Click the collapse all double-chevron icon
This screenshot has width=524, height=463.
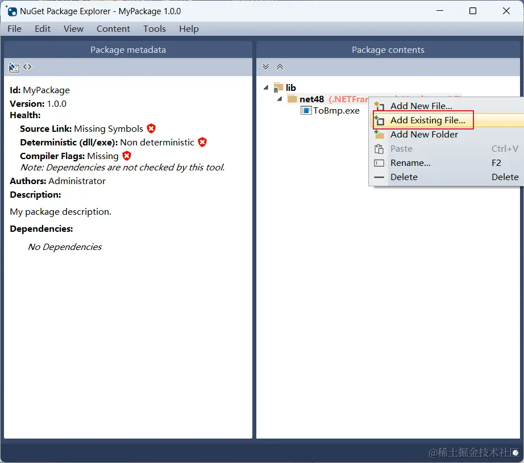pyautogui.click(x=280, y=66)
